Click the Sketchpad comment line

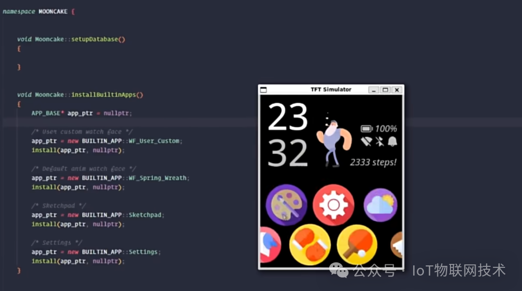tap(58, 206)
